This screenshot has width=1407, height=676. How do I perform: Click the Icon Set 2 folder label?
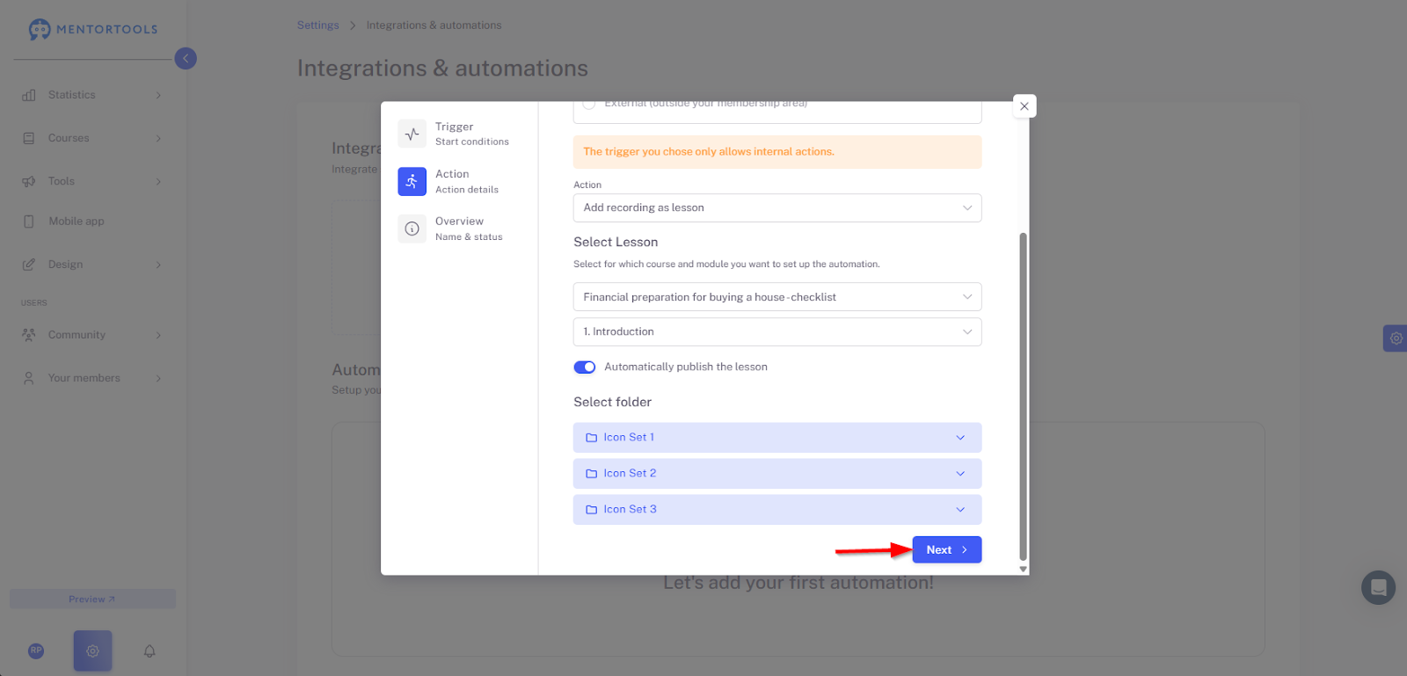coord(630,474)
